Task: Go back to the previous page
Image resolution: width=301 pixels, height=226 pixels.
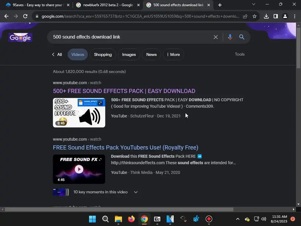Action: pos(6,16)
